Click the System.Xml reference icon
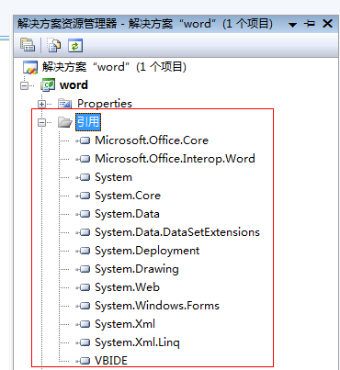Screen dimensions: 340x370 coord(84,324)
